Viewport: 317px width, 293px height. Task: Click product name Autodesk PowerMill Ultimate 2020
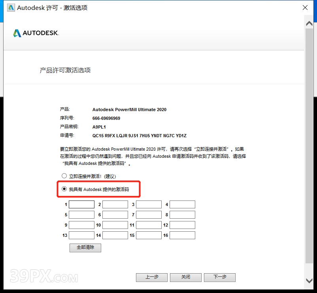[x=129, y=110]
